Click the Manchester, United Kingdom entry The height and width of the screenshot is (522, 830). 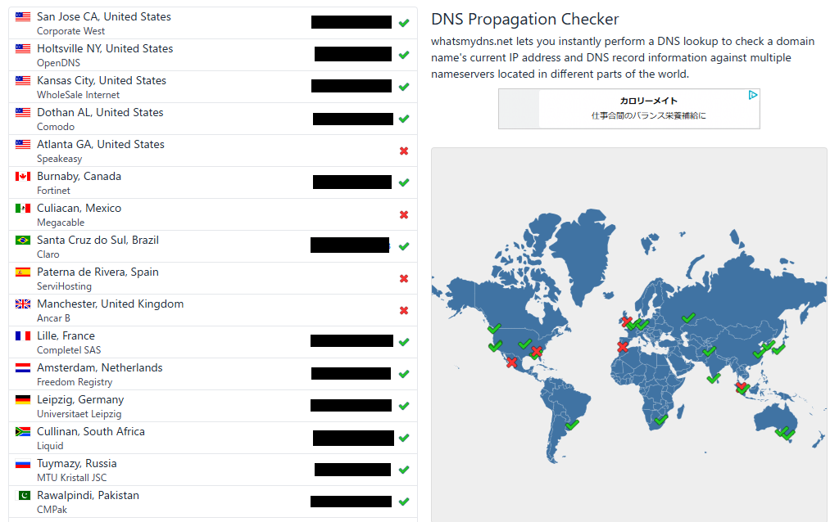point(213,310)
